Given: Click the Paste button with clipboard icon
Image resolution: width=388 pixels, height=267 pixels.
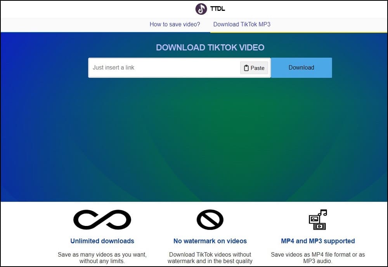Looking at the screenshot, I should [254, 68].
